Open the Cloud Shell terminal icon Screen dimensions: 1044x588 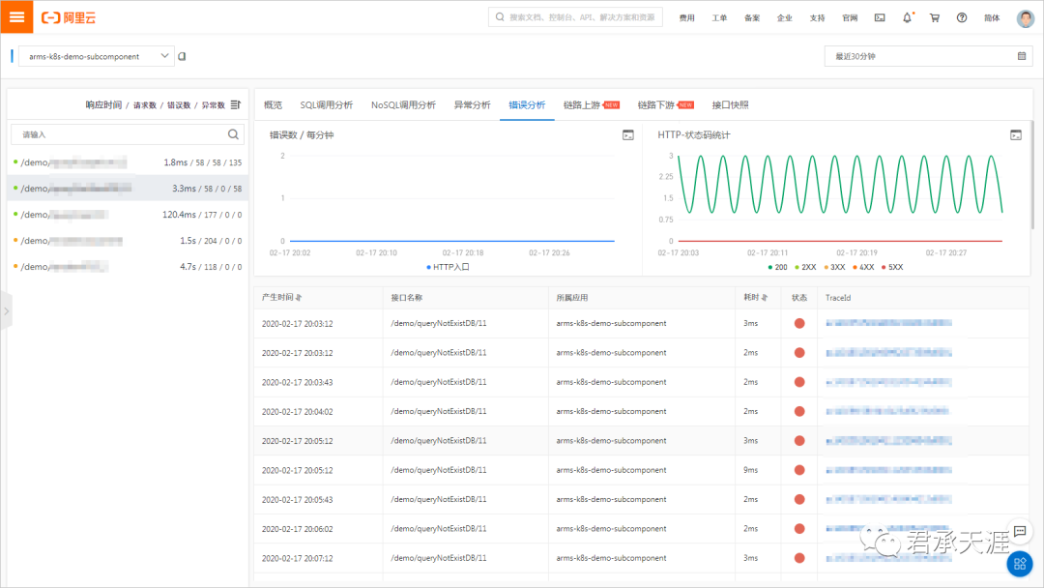click(x=880, y=17)
